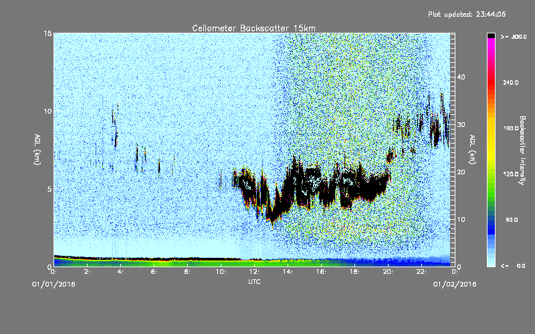Click the "14:" hour tick label

tap(288, 272)
